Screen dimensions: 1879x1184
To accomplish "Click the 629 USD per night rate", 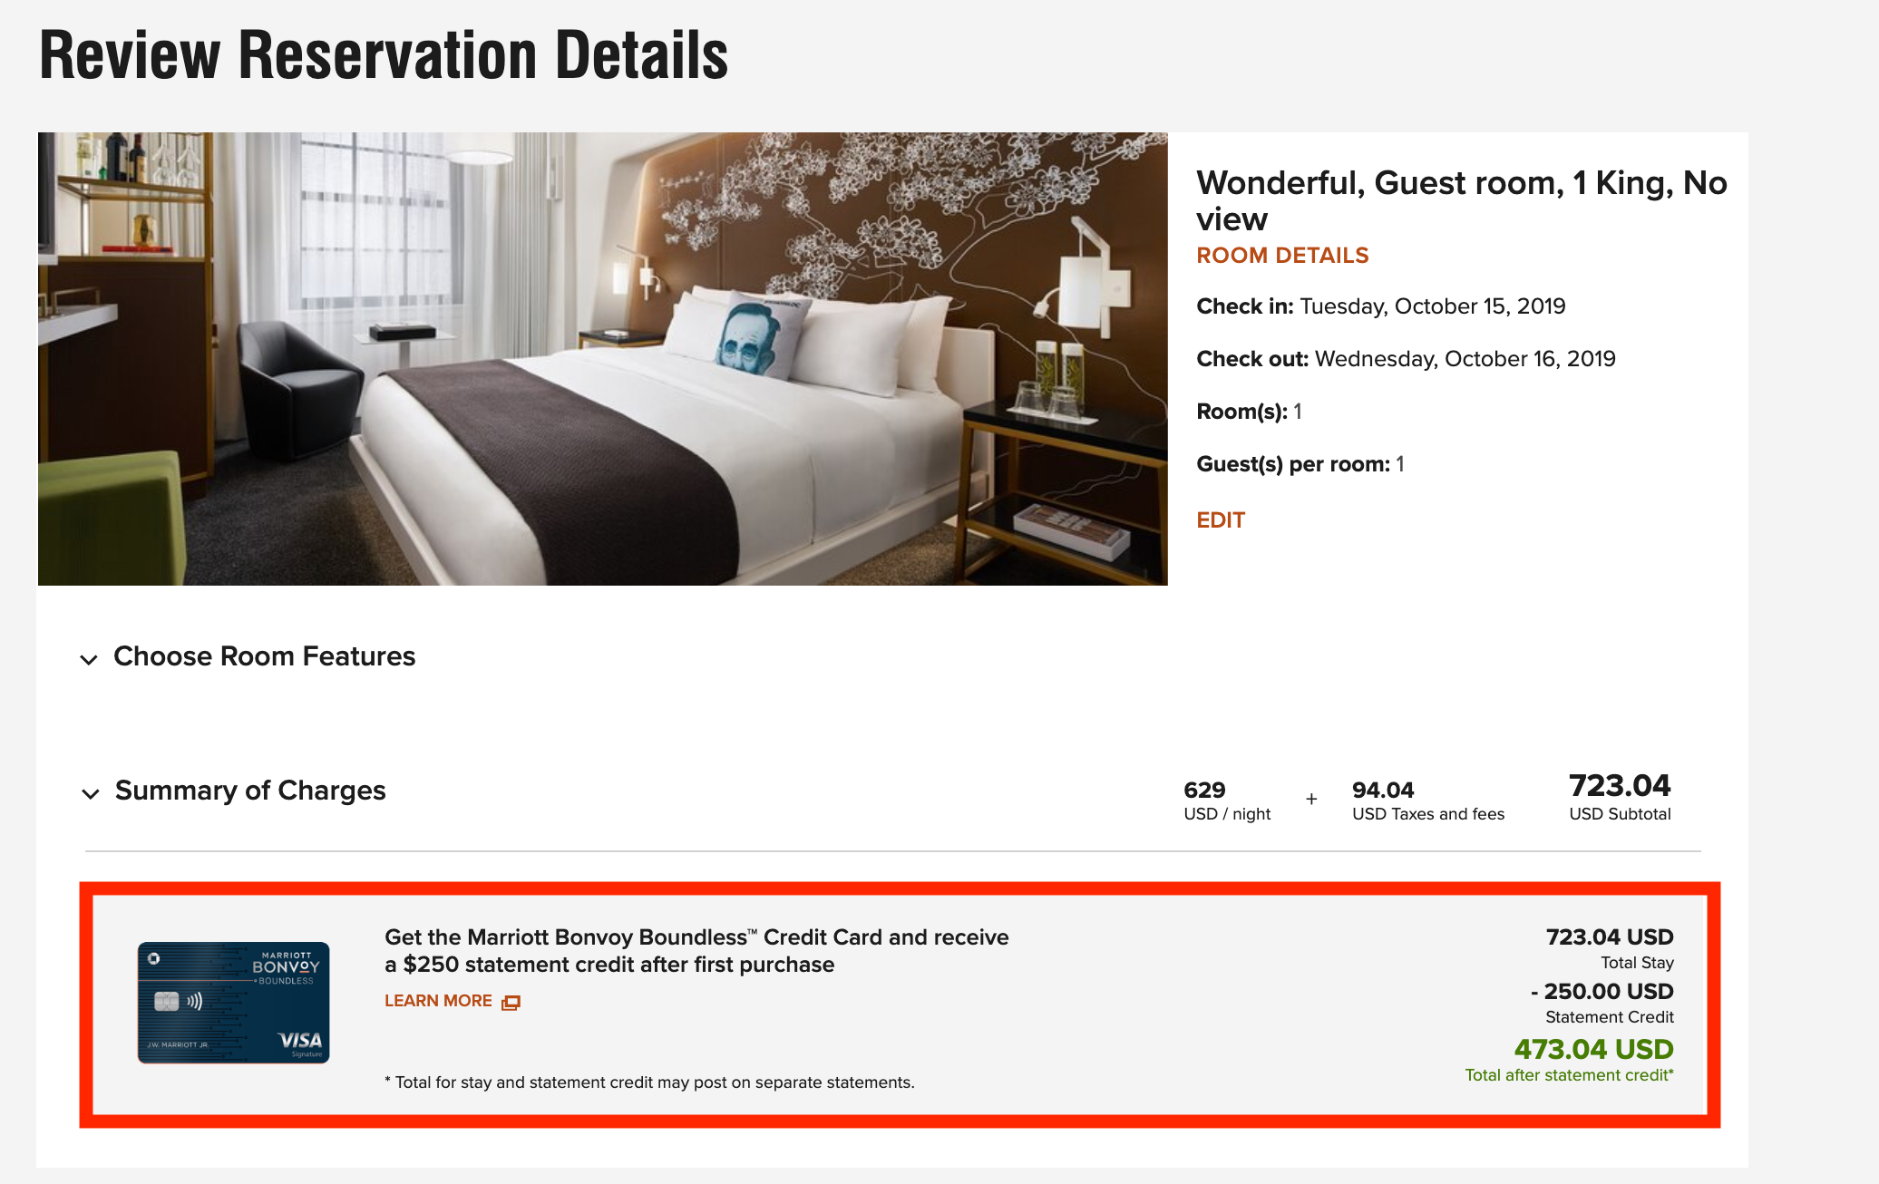I will 1204,791.
